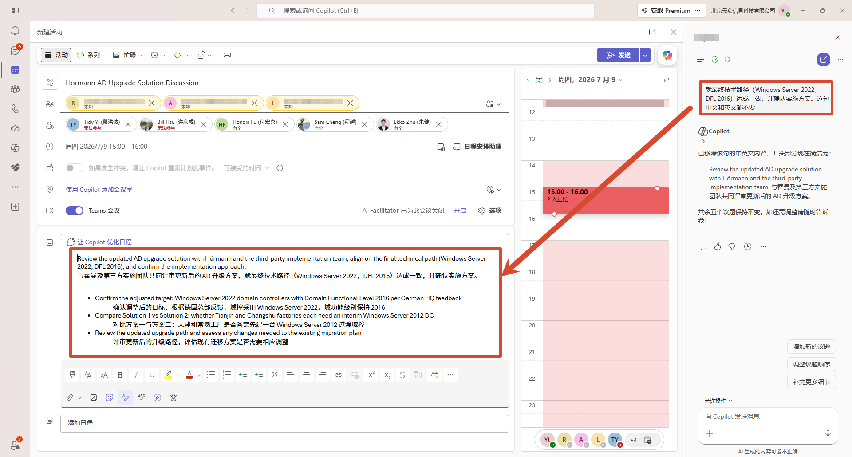The image size is (852, 457).
Task: Apply bold formatting to agenda text
Action: coord(120,375)
